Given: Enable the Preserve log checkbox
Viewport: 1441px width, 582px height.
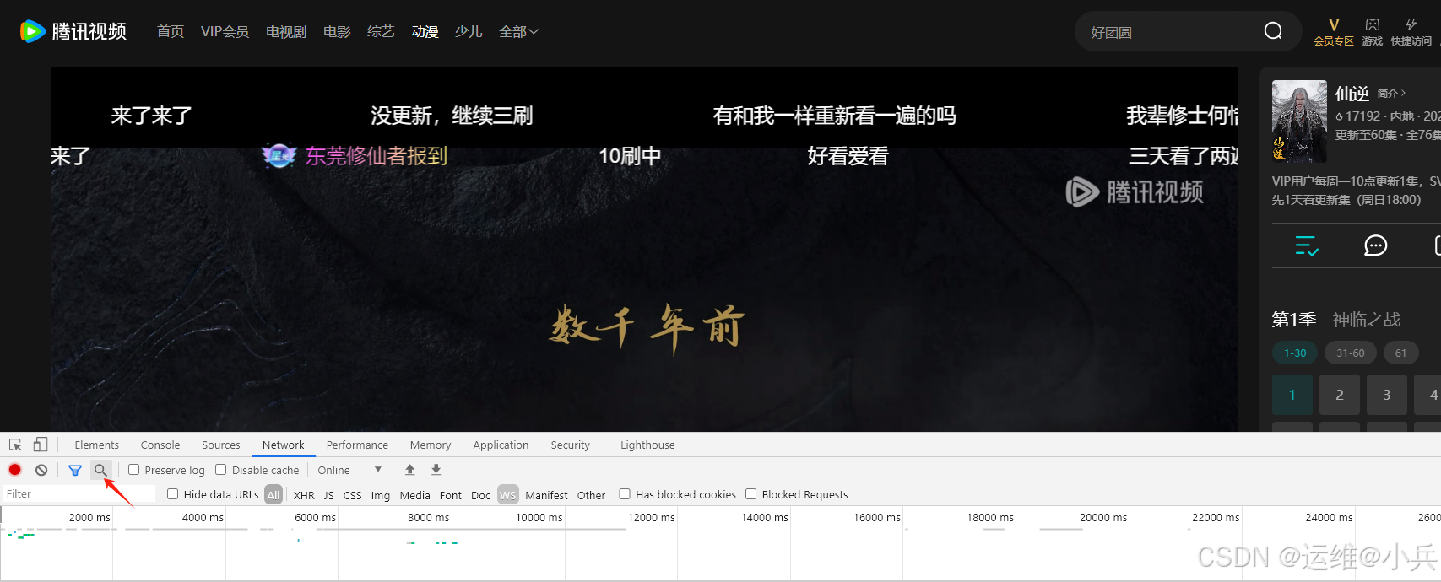Looking at the screenshot, I should [133, 470].
